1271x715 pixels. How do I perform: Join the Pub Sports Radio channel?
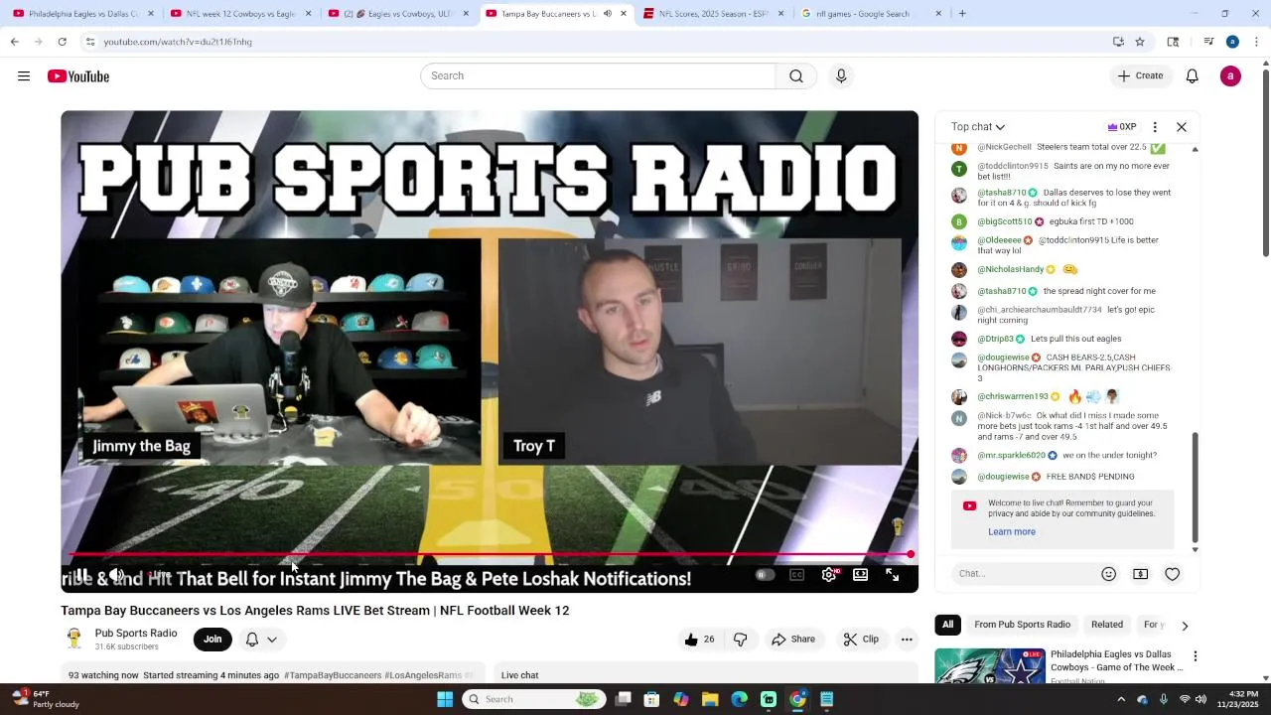click(x=212, y=640)
